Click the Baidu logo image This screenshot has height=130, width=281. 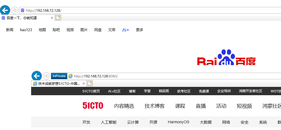226,57
